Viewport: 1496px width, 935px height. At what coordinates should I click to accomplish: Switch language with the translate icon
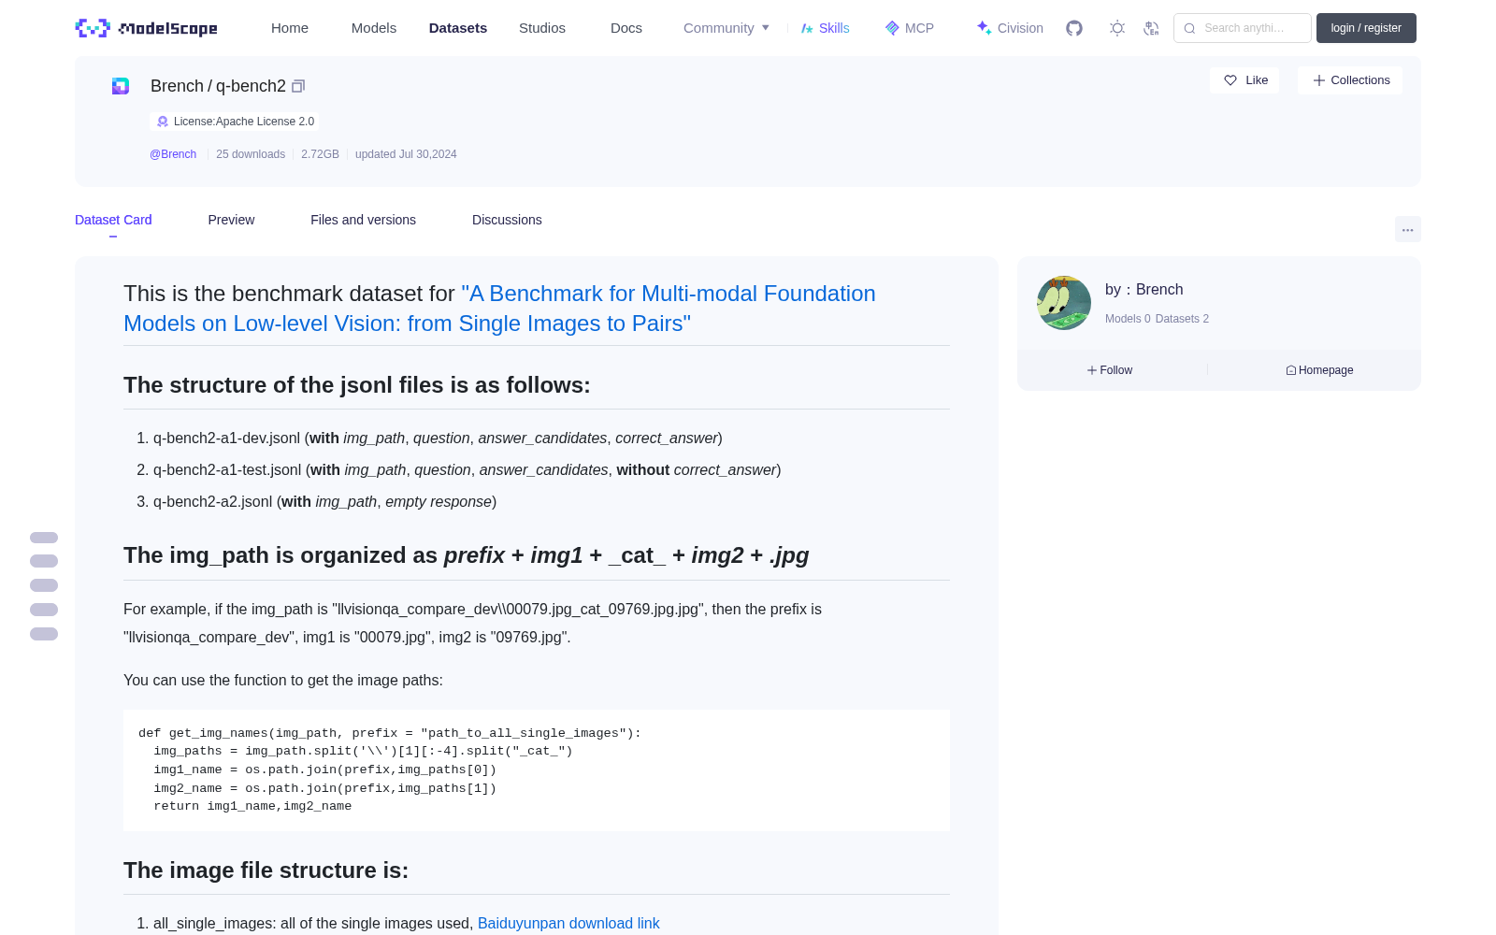(1152, 28)
